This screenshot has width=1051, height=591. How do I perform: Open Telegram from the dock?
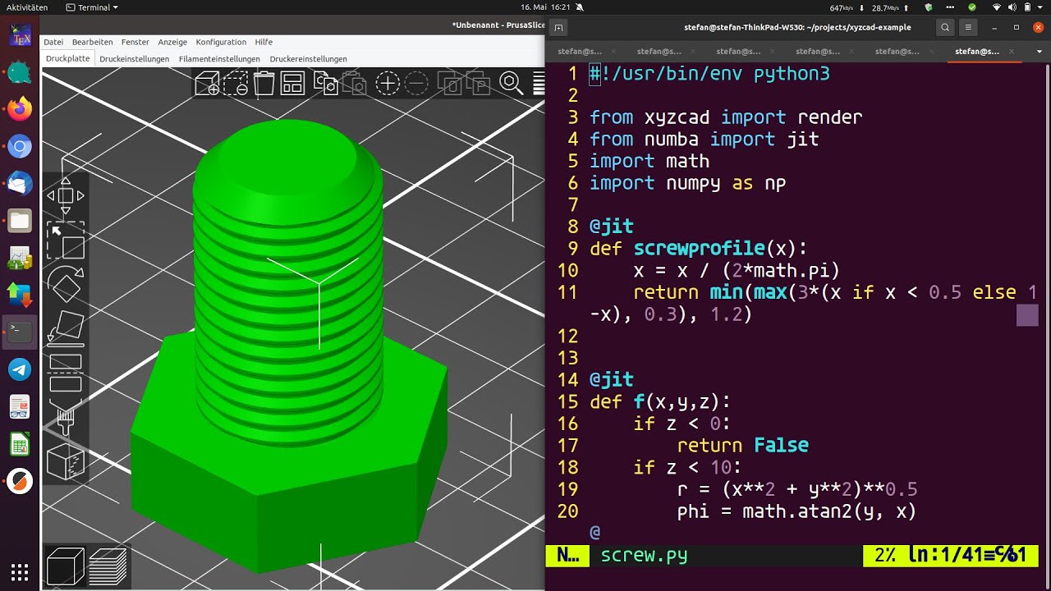coord(20,370)
